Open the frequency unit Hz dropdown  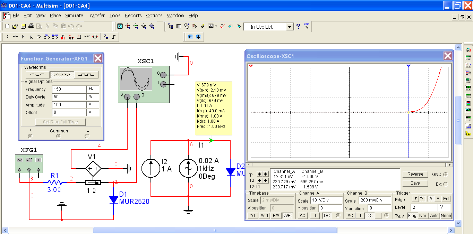[x=93, y=89]
